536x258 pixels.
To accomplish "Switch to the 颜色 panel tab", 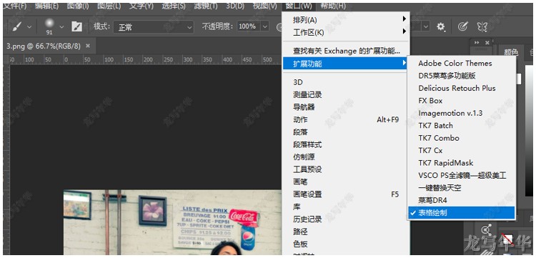I will [x=511, y=52].
